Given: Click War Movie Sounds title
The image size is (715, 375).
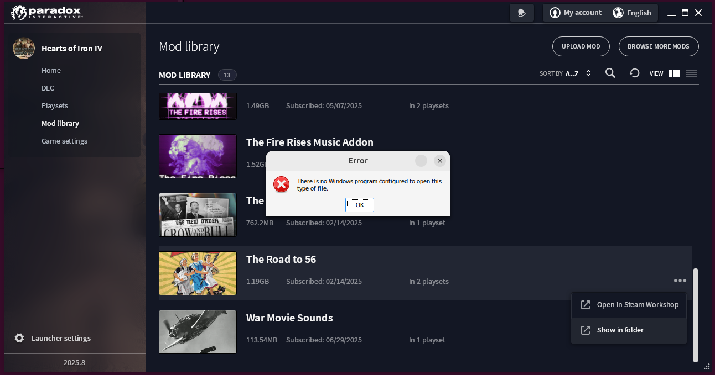Looking at the screenshot, I should 289,318.
